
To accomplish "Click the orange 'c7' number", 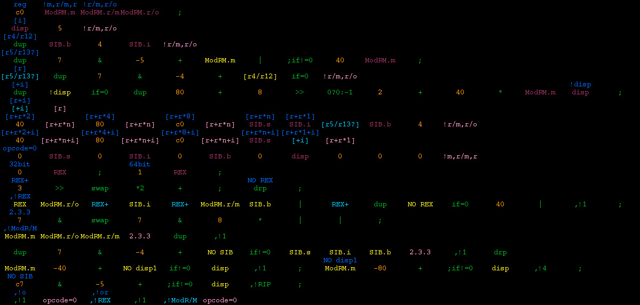I will pyautogui.click(x=20, y=285).
